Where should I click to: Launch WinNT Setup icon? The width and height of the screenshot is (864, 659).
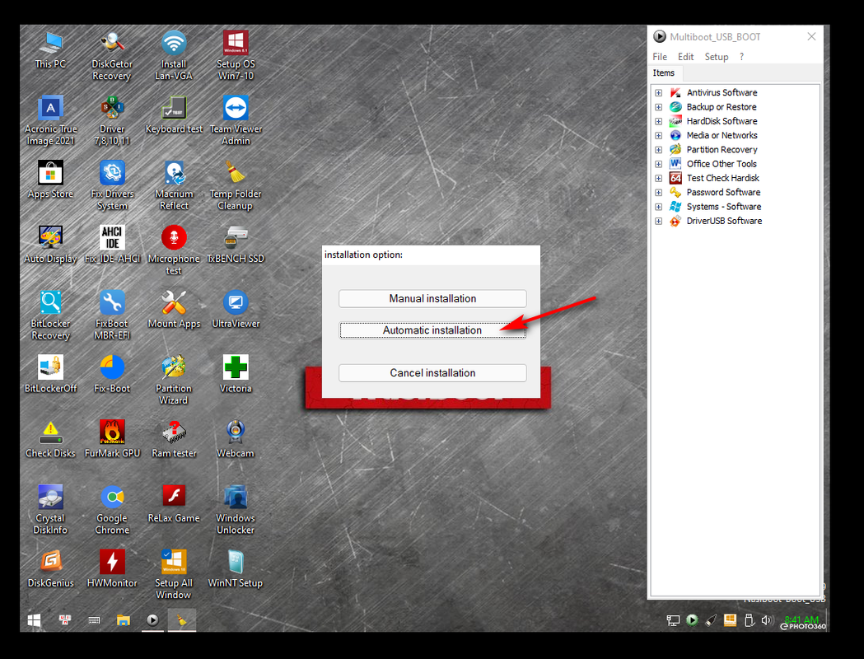tap(236, 569)
